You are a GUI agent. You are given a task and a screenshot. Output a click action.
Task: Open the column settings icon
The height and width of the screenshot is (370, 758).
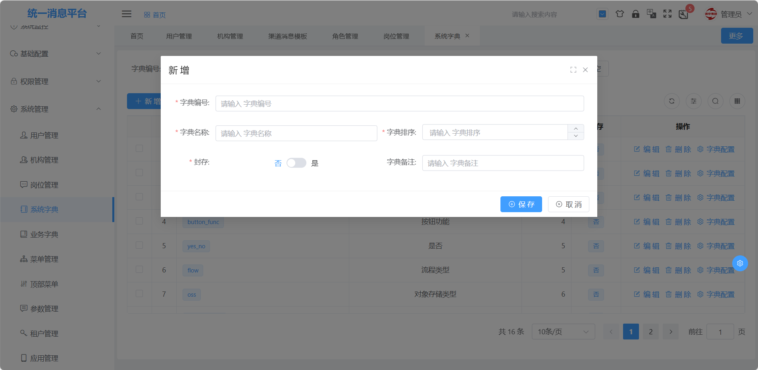point(694,101)
